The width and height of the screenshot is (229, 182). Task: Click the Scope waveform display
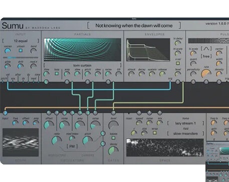pos(21,142)
